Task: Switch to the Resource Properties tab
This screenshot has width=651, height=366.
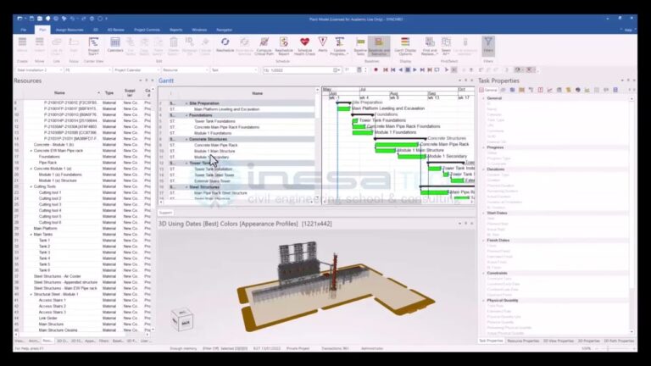Action: [x=518, y=341]
